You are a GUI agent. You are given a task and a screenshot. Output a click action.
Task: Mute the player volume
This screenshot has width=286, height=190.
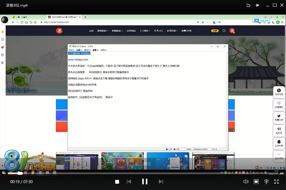point(246,181)
